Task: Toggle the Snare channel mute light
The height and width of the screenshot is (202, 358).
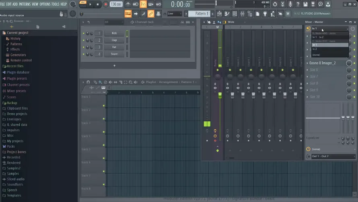Action: [84, 54]
